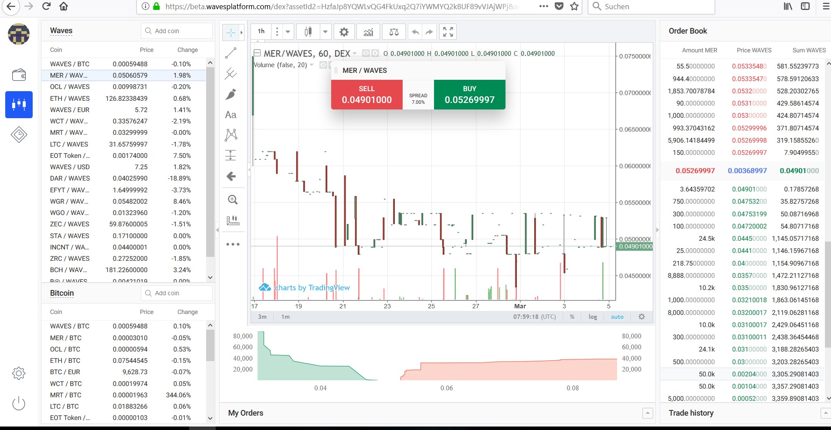Image resolution: width=831 pixels, height=430 pixels.
Task: Open the charts by TradingView link
Action: pos(304,287)
